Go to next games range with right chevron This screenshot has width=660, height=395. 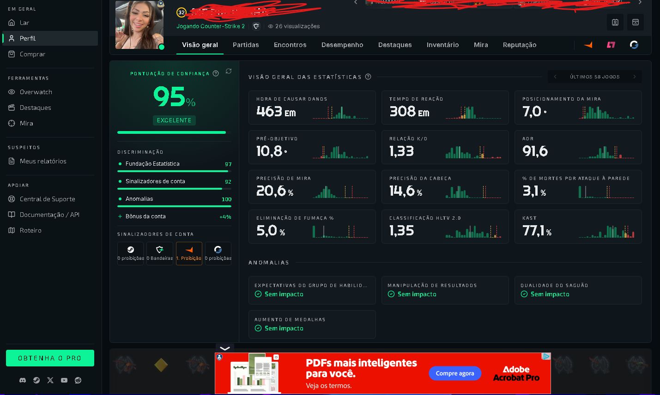pyautogui.click(x=635, y=77)
